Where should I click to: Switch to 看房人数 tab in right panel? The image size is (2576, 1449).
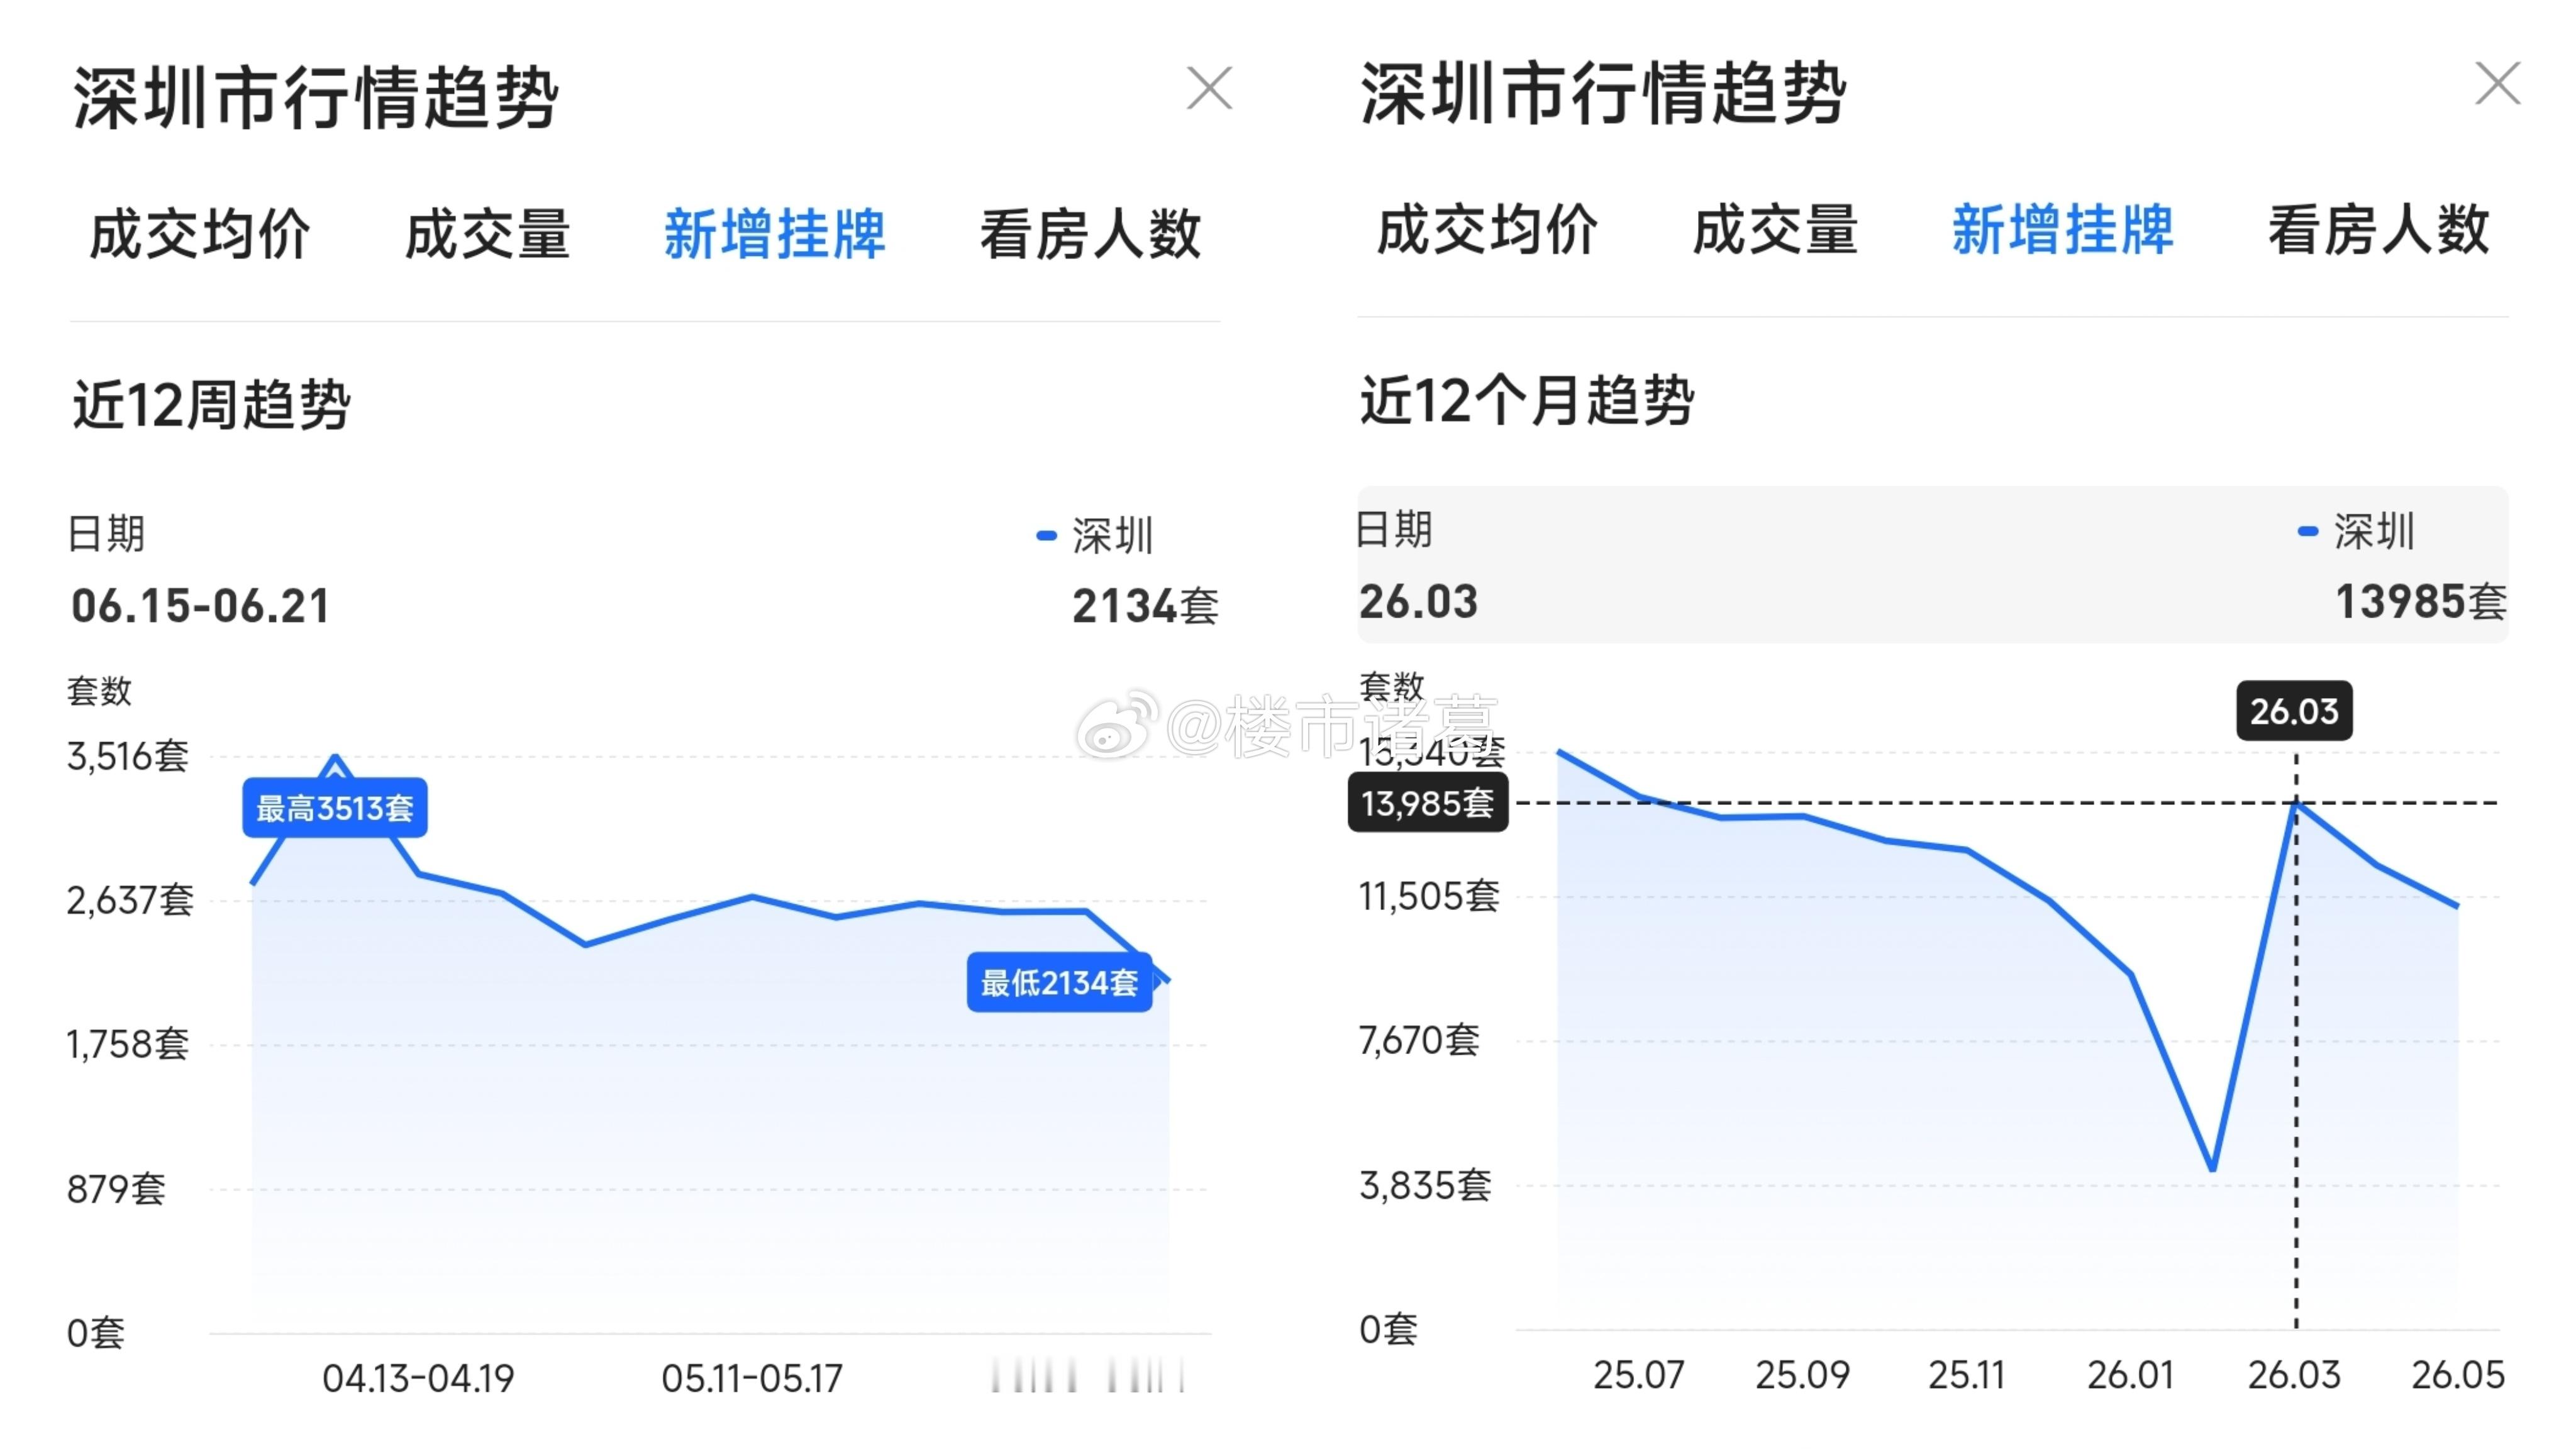click(x=2378, y=230)
